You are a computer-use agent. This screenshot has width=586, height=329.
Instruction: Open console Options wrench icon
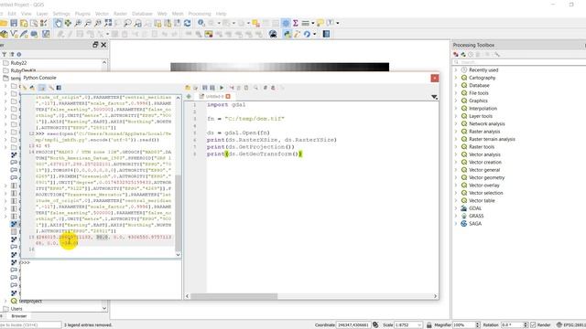tap(51, 88)
